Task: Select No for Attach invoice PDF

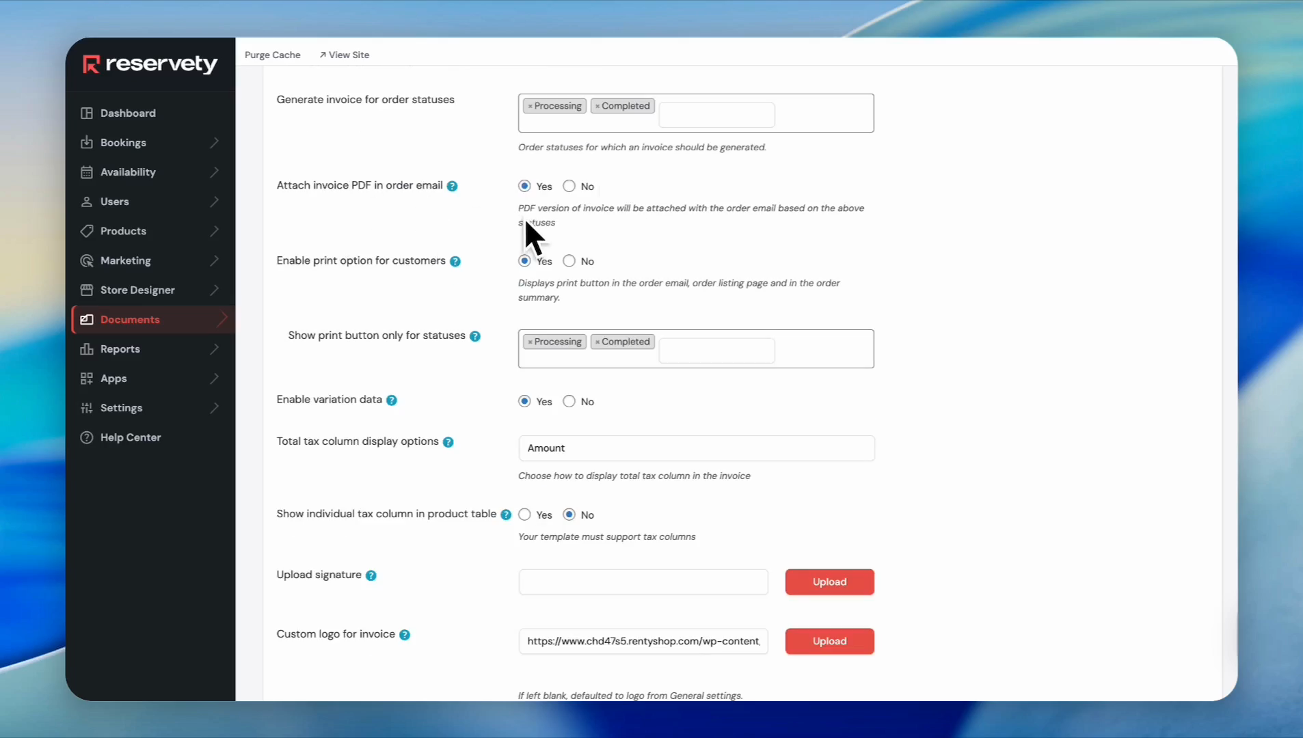Action: coord(569,186)
